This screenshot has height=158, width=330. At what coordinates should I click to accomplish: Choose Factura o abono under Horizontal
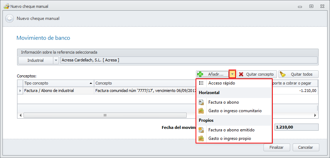234,102
